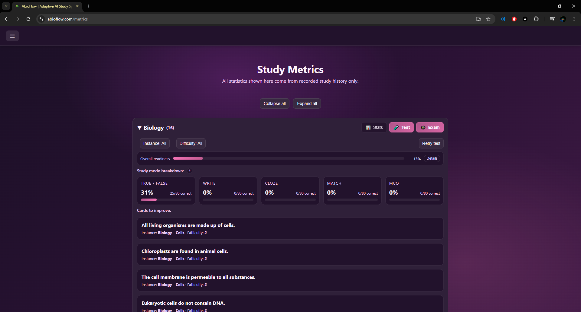
Task: Open the ad blocker shield icon
Action: (514, 19)
